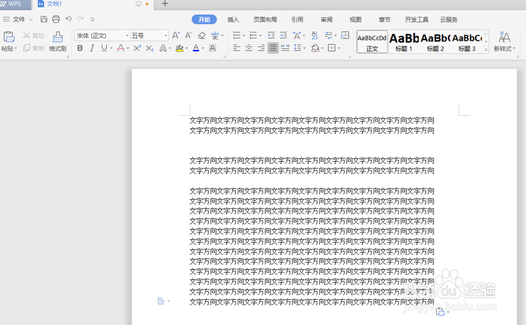Switch to the 引用 tab

coord(297,19)
